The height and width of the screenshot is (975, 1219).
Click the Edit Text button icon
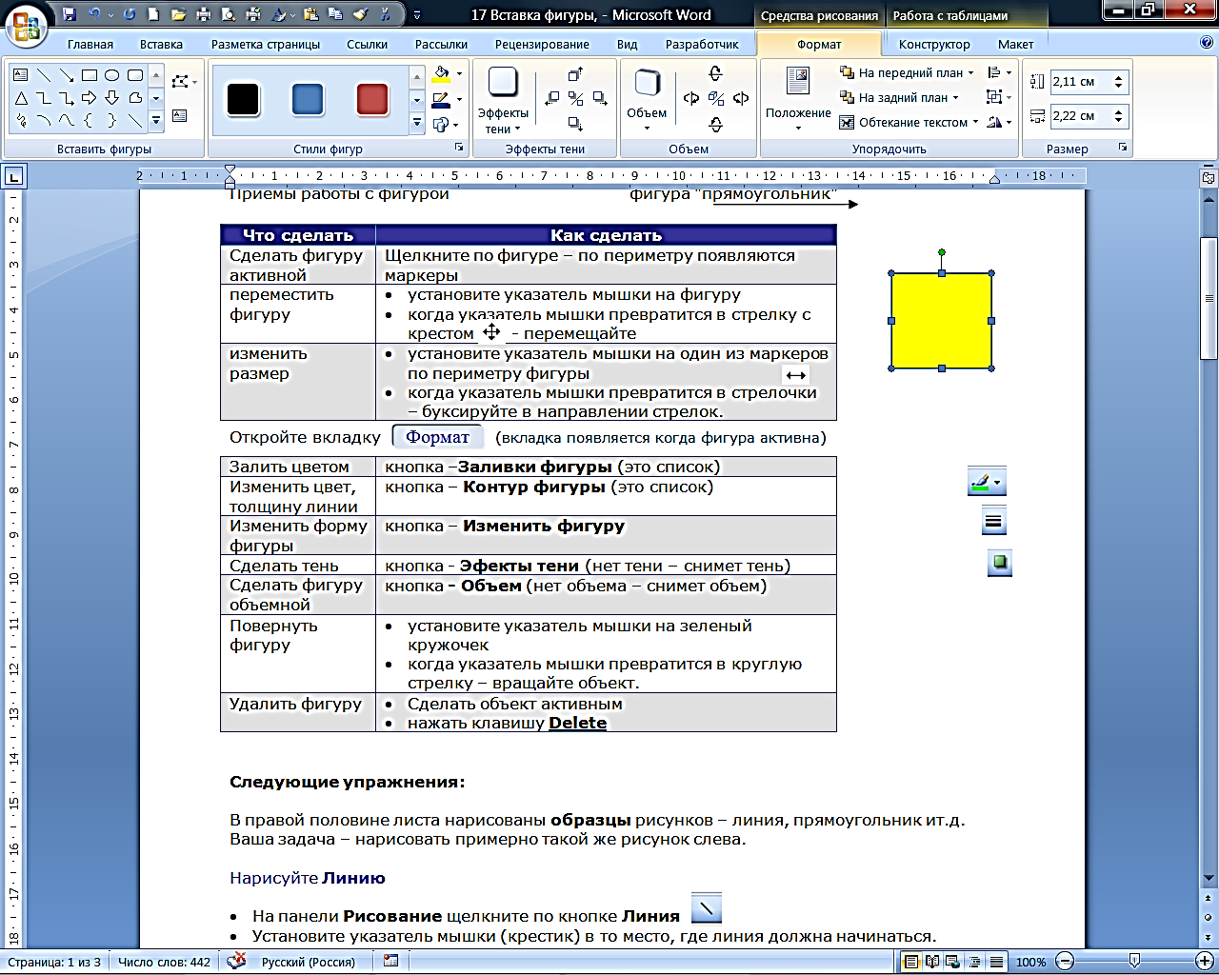(x=180, y=115)
